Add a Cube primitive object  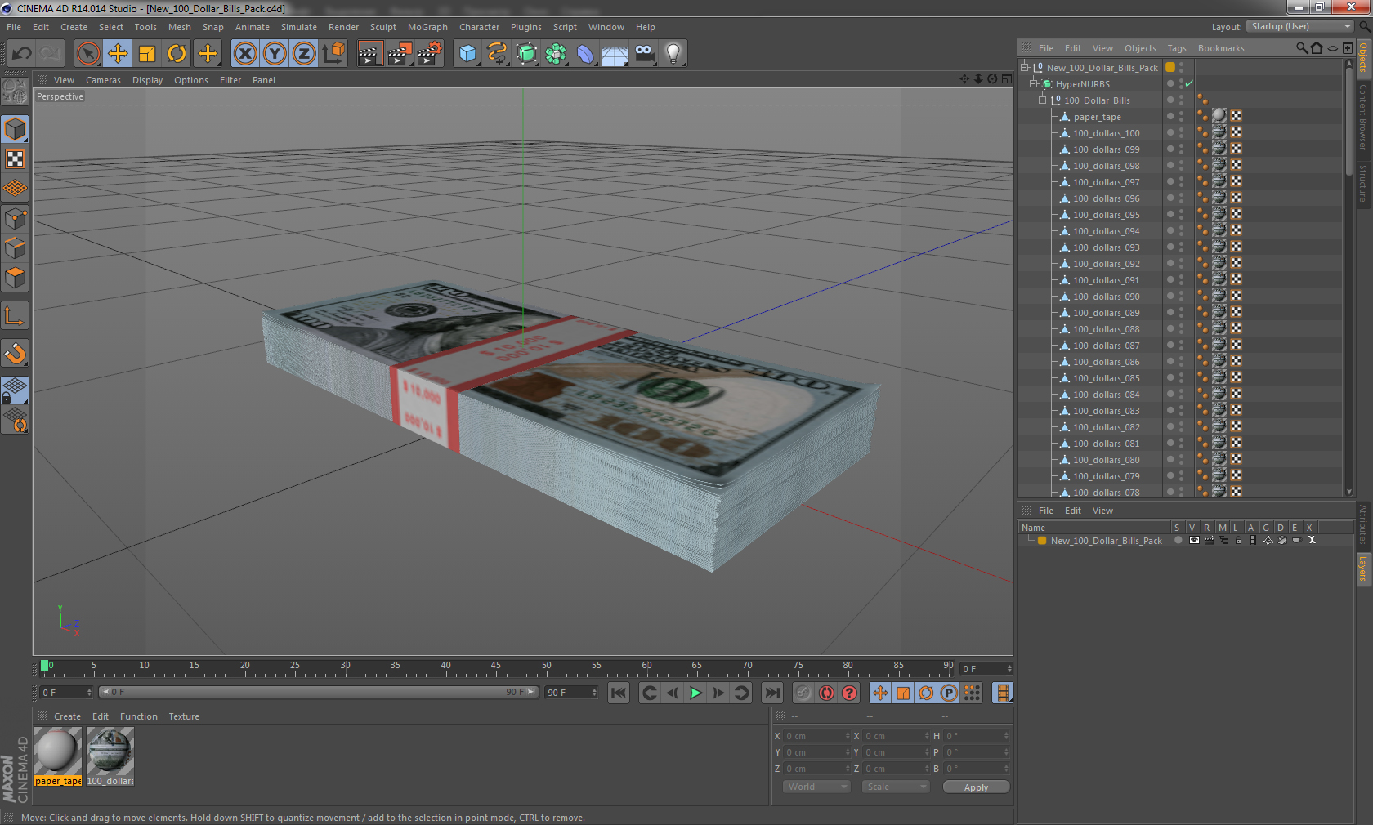coord(467,54)
